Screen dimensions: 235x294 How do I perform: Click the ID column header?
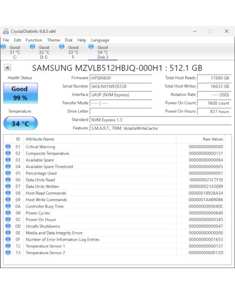click(x=18, y=139)
